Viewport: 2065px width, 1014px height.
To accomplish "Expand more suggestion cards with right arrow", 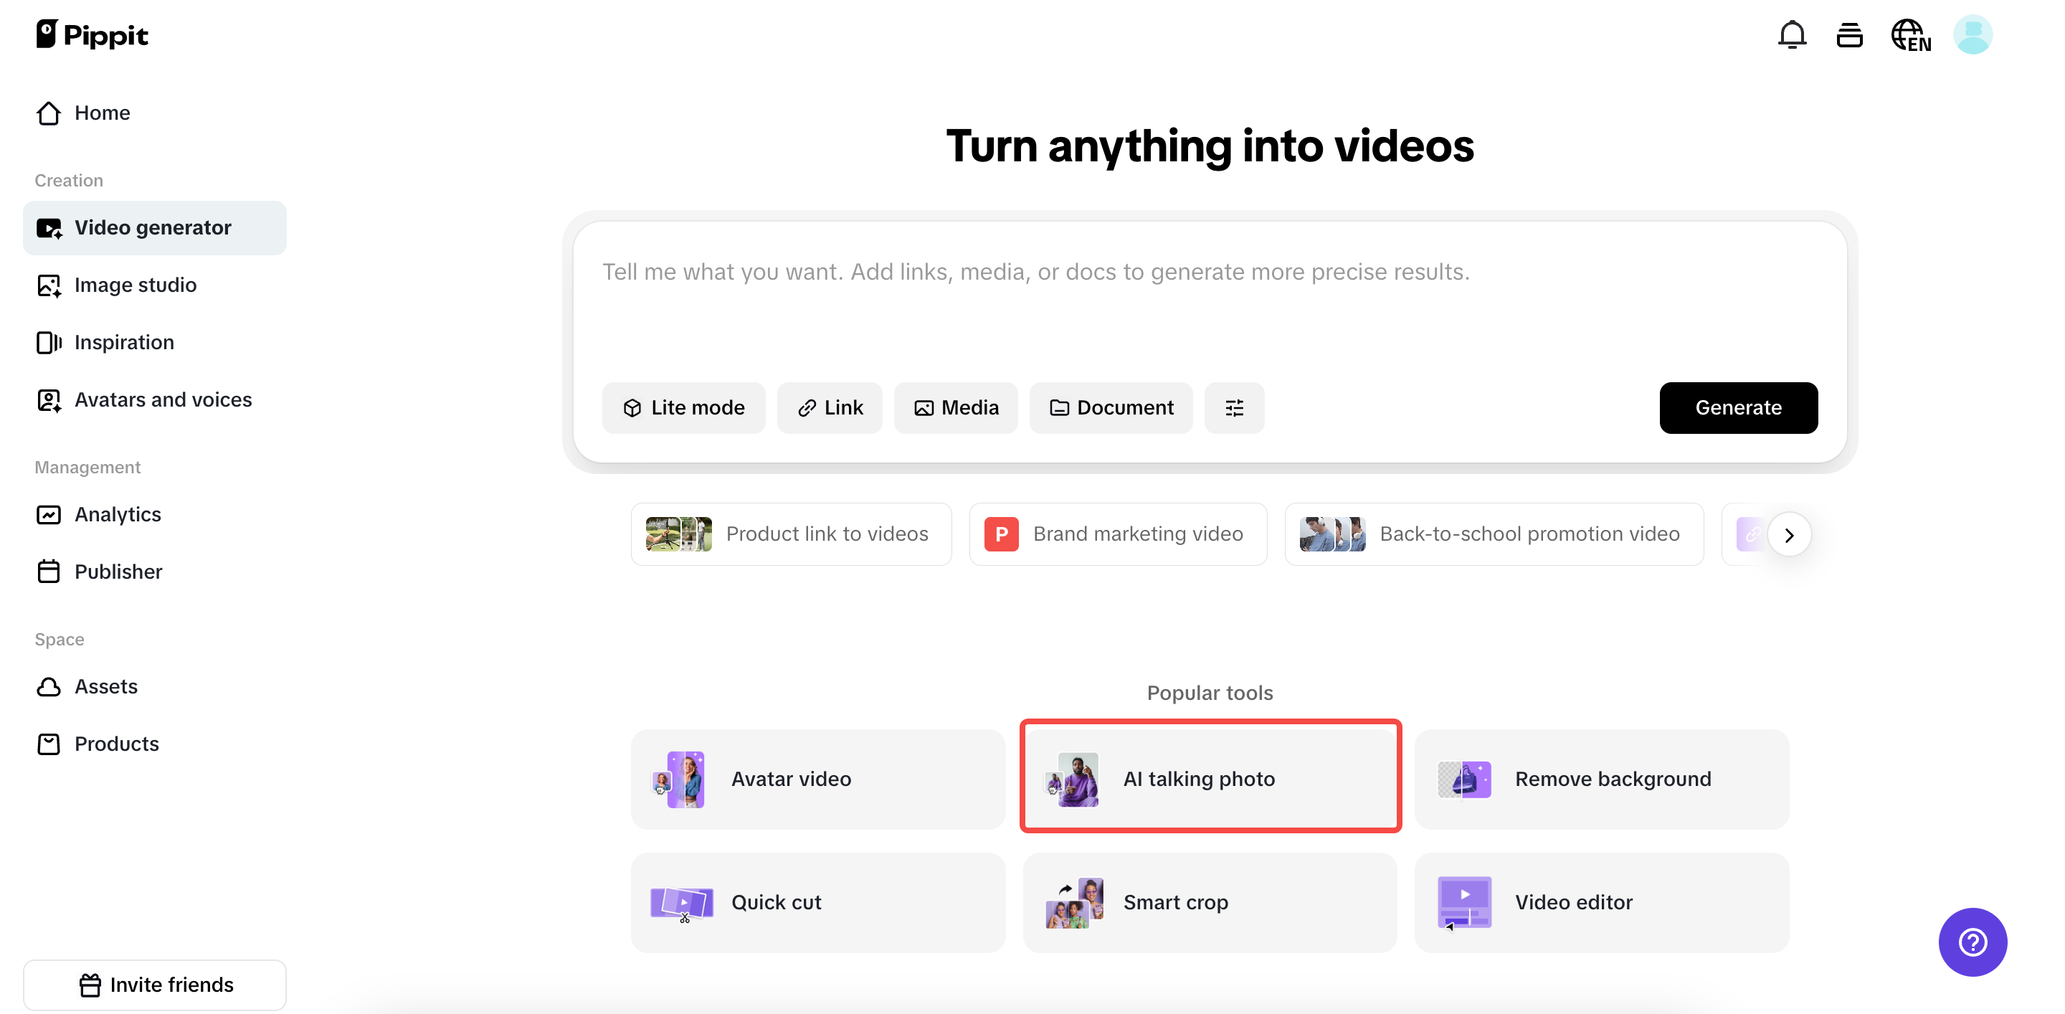I will point(1789,534).
